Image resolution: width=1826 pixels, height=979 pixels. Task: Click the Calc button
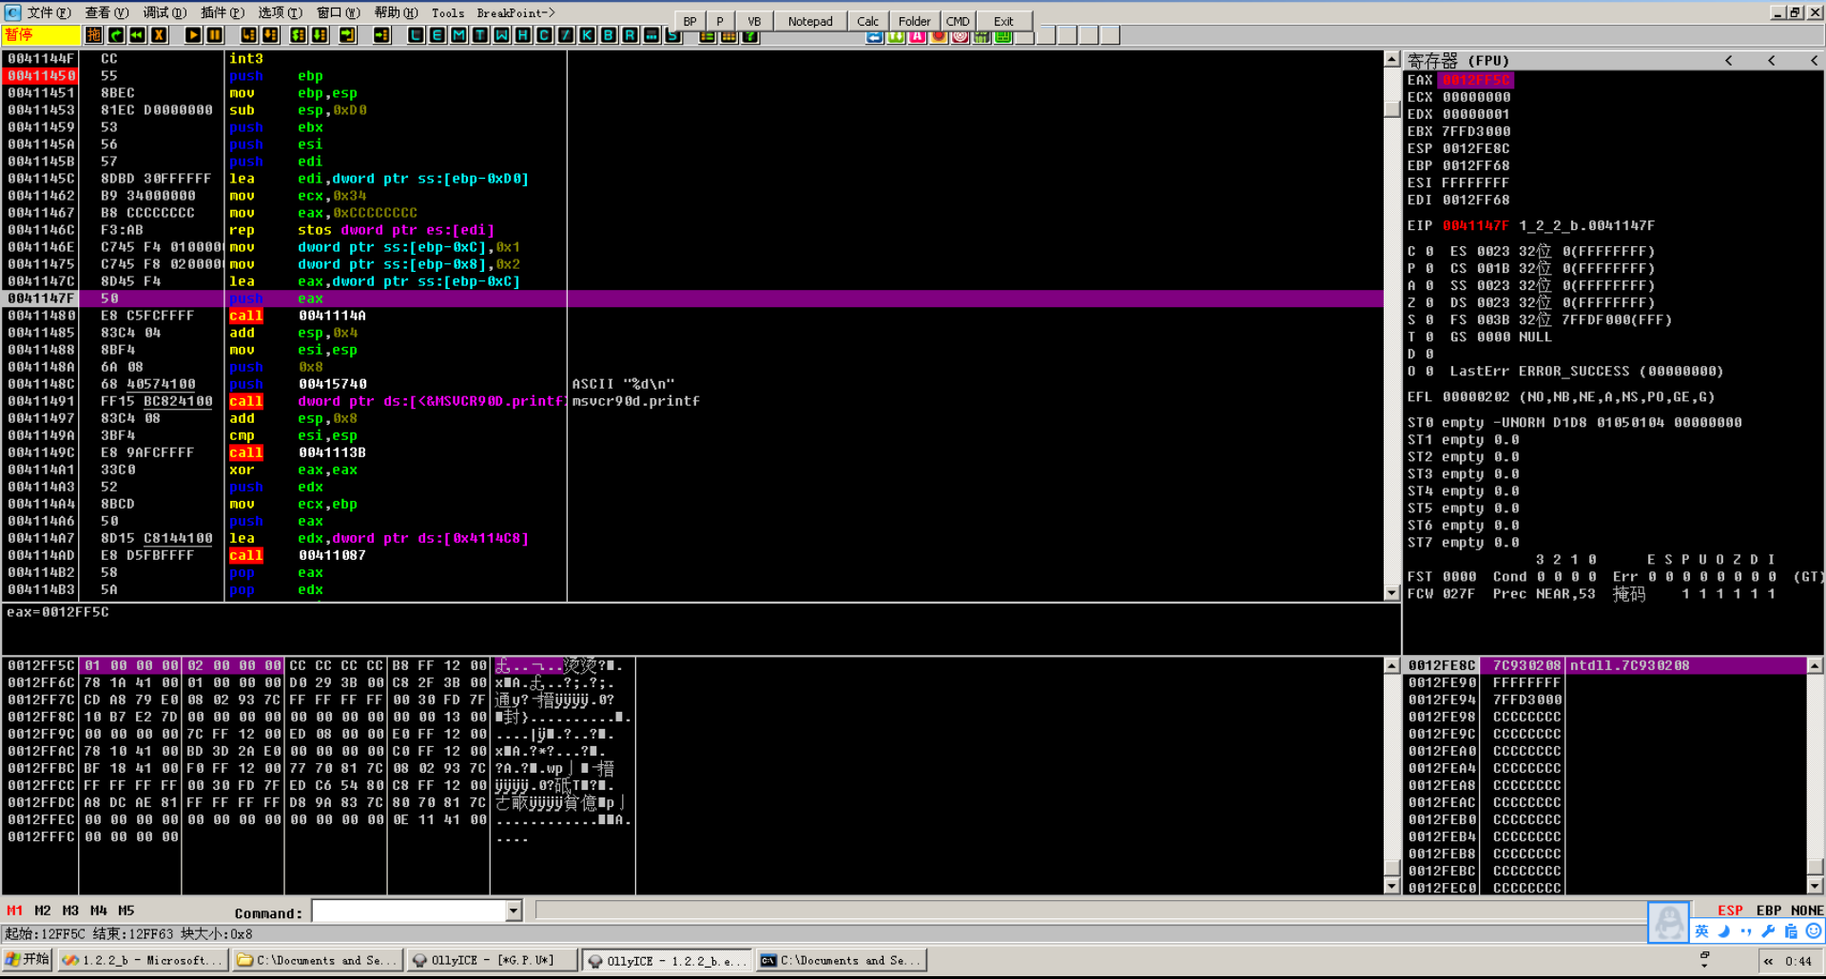point(867,21)
